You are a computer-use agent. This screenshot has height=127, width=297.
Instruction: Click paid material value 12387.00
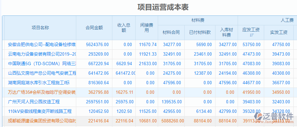pyautogui.click(x=203, y=73)
